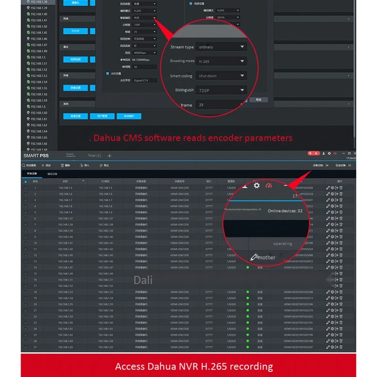This screenshot has width=377, height=377.
Task: Click the DigitalCCTV watermark text field
Action: pos(145,80)
